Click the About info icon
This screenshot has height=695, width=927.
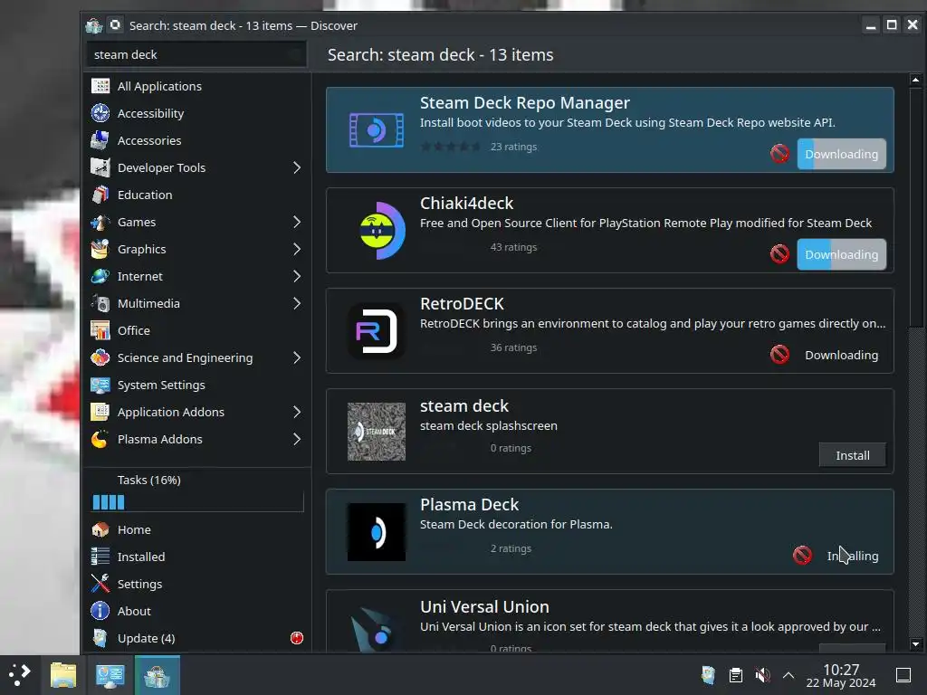click(100, 612)
